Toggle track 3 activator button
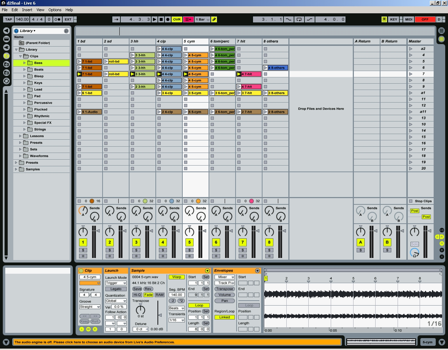This screenshot has height=350, width=448. pos(136,242)
